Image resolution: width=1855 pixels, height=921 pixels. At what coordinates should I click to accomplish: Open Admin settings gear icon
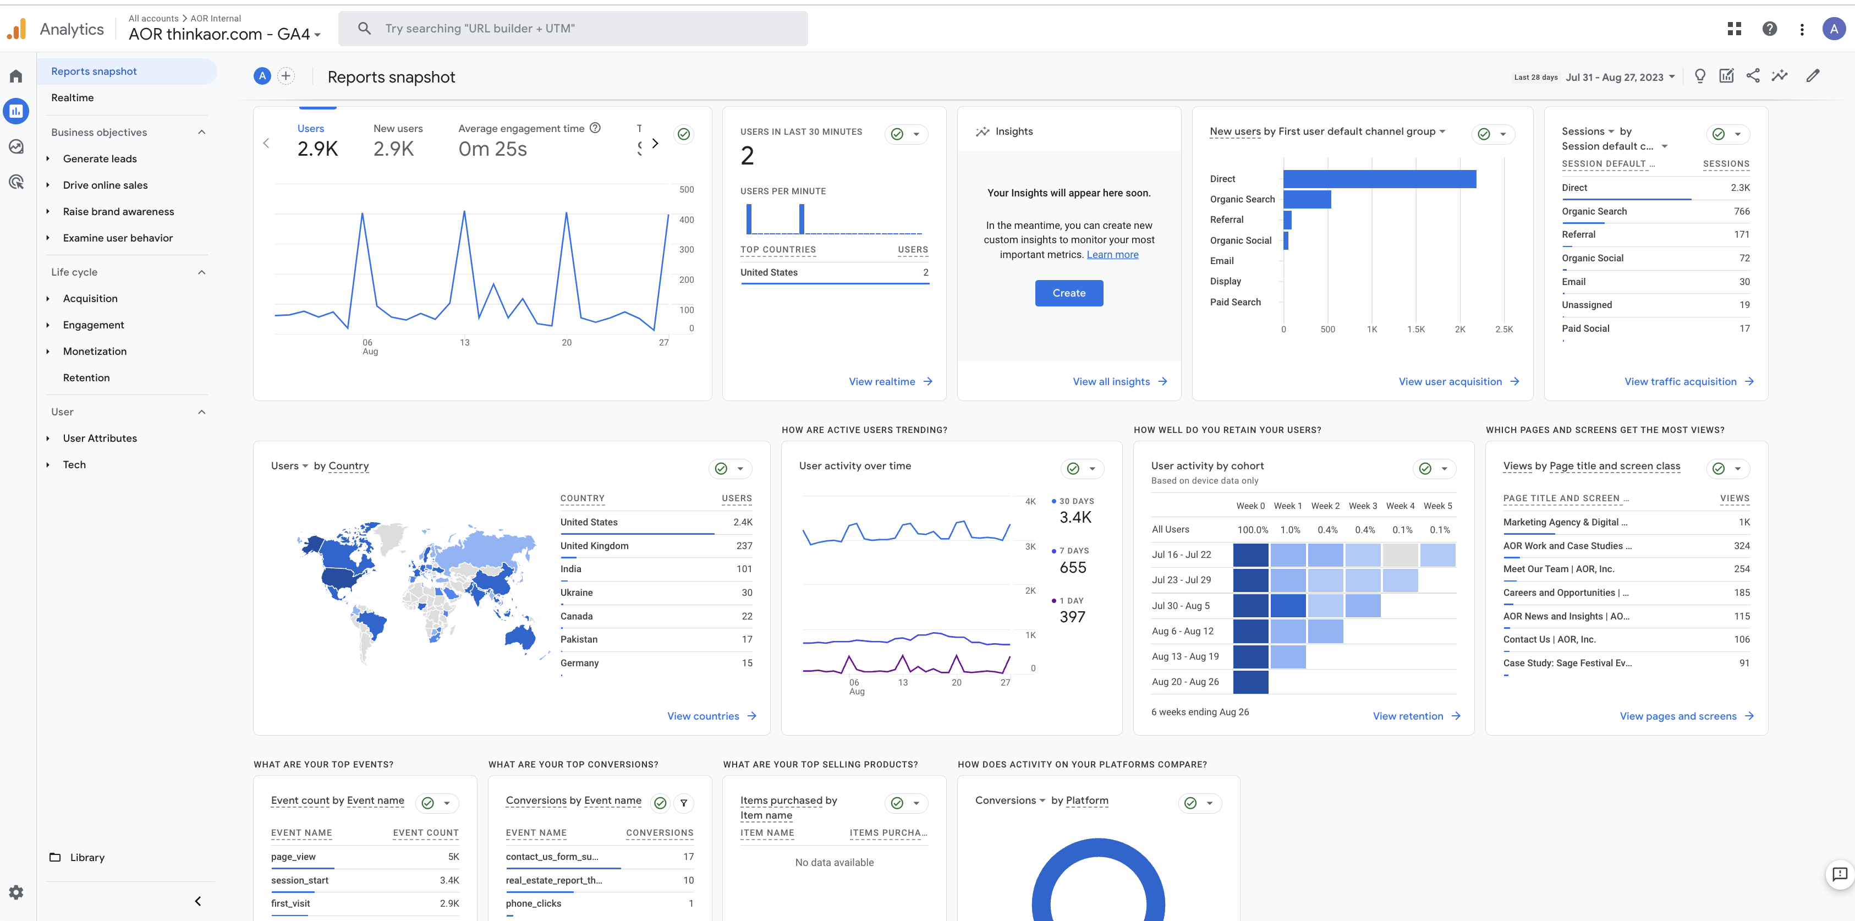point(16,892)
